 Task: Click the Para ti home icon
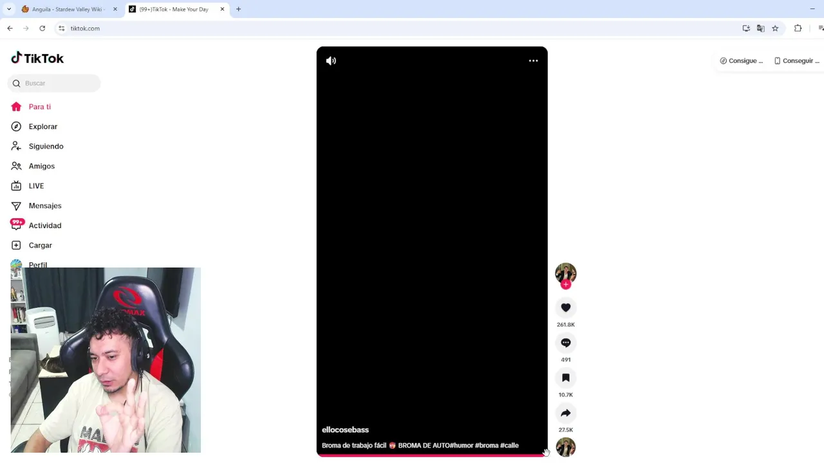16,107
